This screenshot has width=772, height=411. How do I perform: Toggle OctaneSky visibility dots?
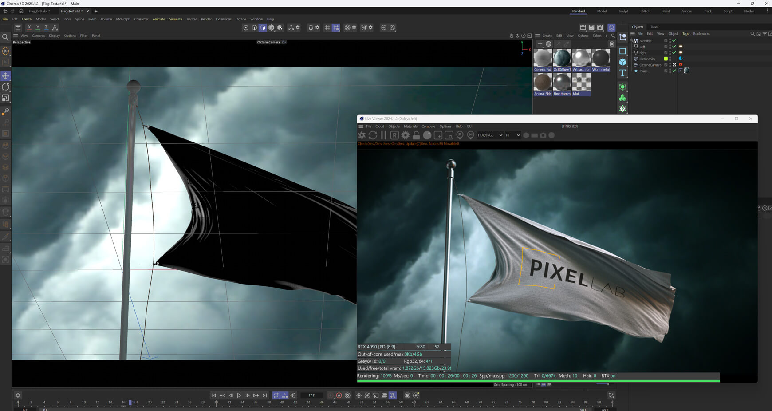tap(670, 59)
